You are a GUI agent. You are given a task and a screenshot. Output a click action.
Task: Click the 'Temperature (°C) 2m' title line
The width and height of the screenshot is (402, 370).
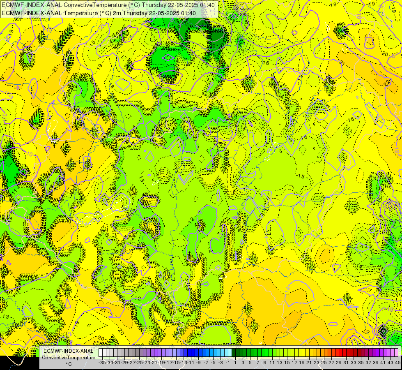tap(99, 13)
